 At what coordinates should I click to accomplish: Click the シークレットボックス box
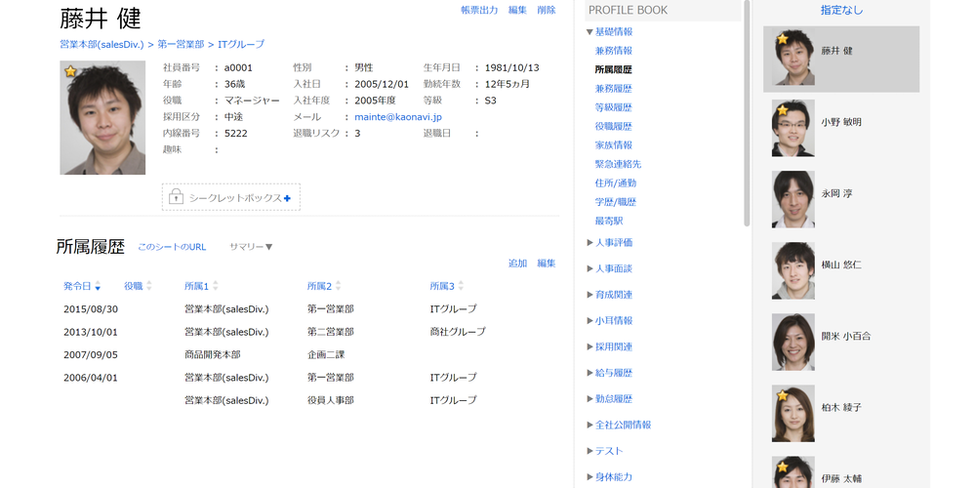click(231, 197)
